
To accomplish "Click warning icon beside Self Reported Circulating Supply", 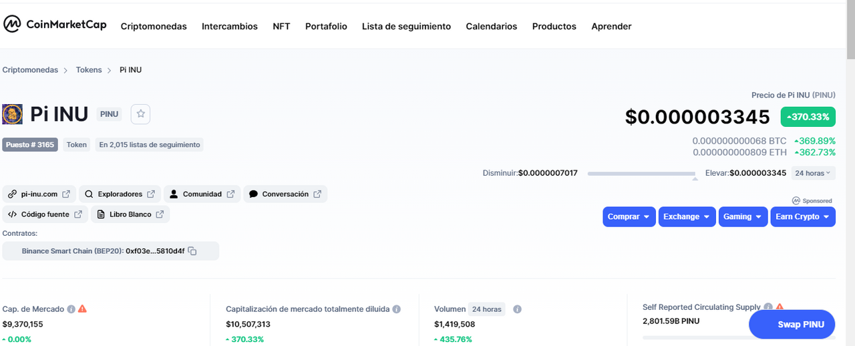I will (x=780, y=307).
